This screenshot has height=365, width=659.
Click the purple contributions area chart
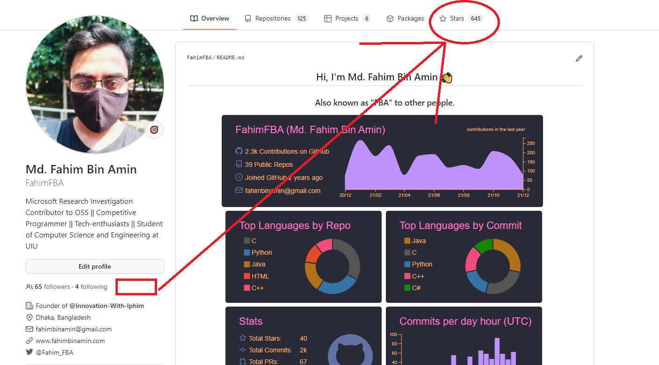click(x=434, y=165)
